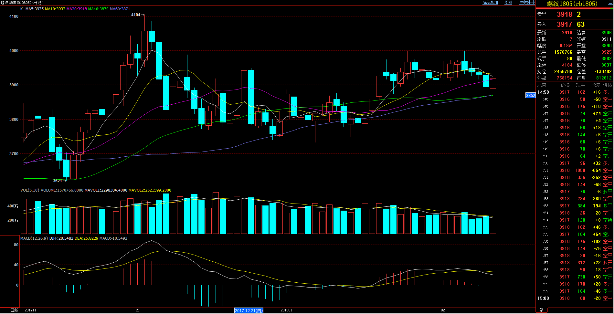Open the 周期 period menu
Image resolution: width=614 pixels, height=314 pixels.
click(x=508, y=3)
